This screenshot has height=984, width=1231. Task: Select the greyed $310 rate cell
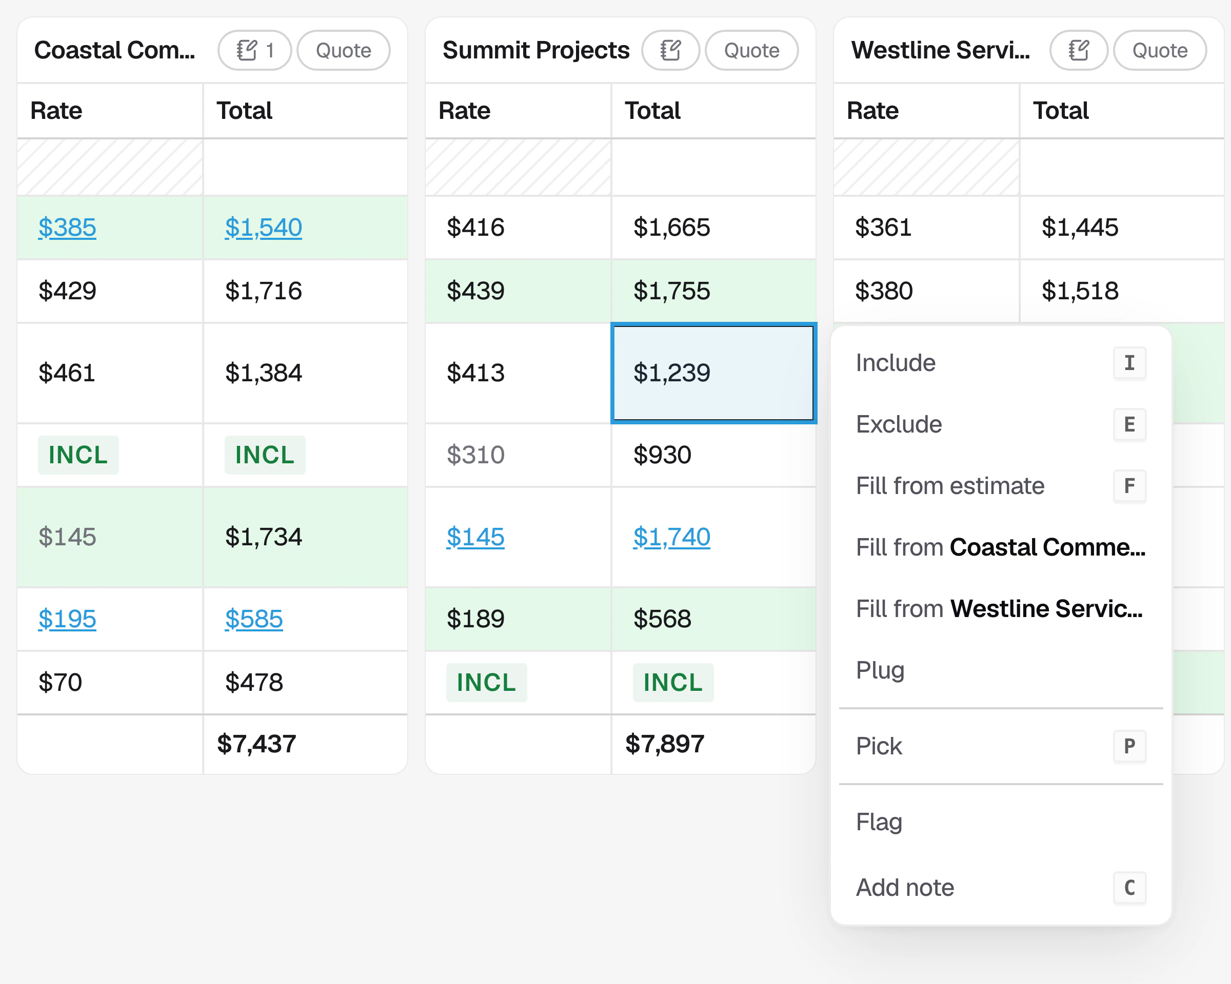(x=519, y=455)
